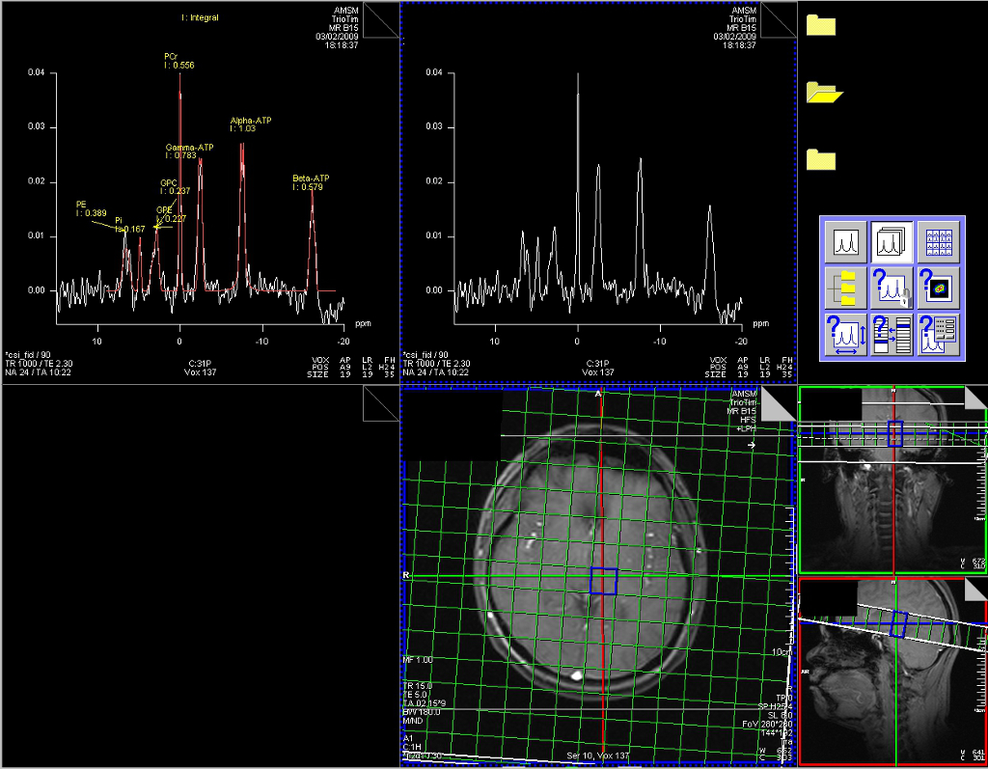Click the 'ppm' axis label of the raw white spectrum

coord(760,323)
